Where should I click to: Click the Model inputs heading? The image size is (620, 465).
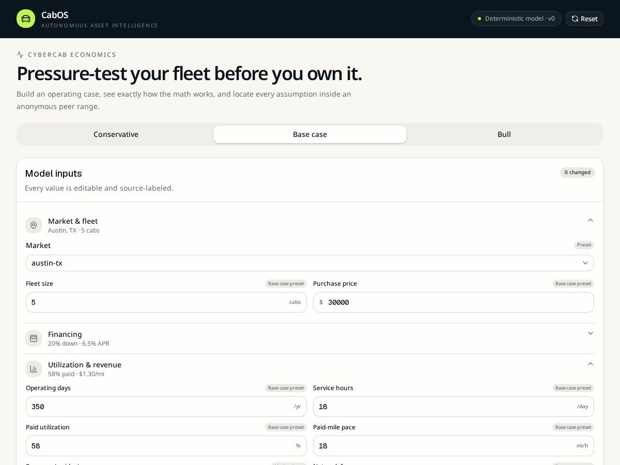coord(54,174)
